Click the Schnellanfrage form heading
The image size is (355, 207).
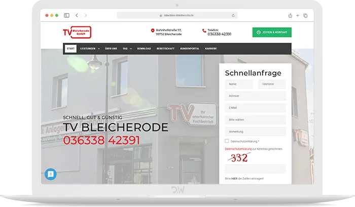click(253, 73)
